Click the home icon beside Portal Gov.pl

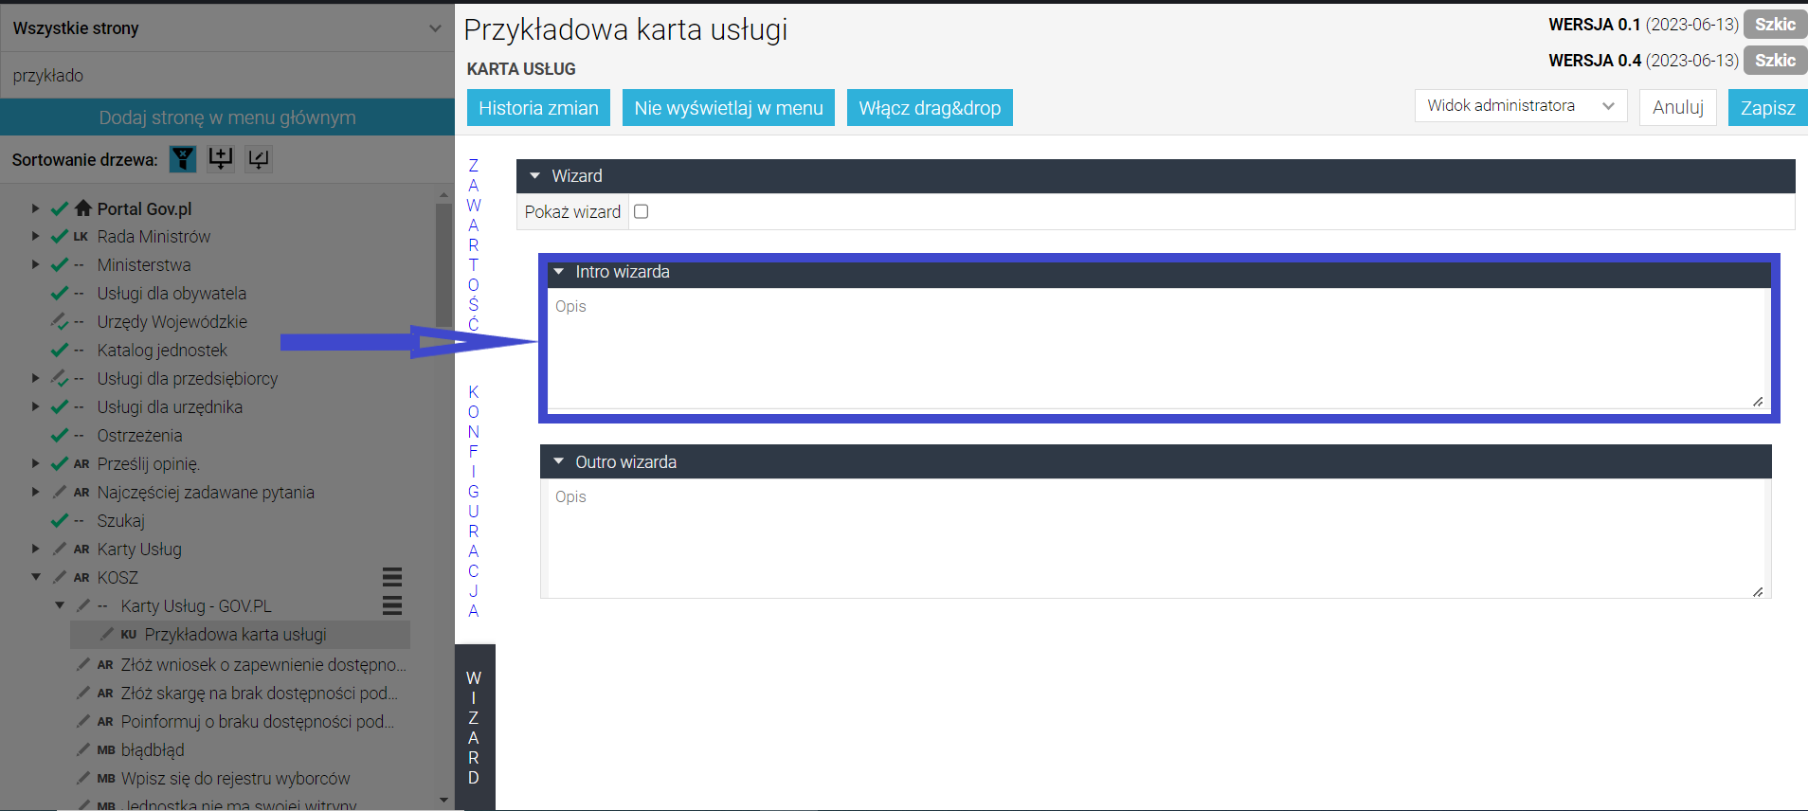coord(83,208)
